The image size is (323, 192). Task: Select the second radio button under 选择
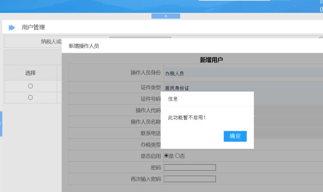pos(30,97)
